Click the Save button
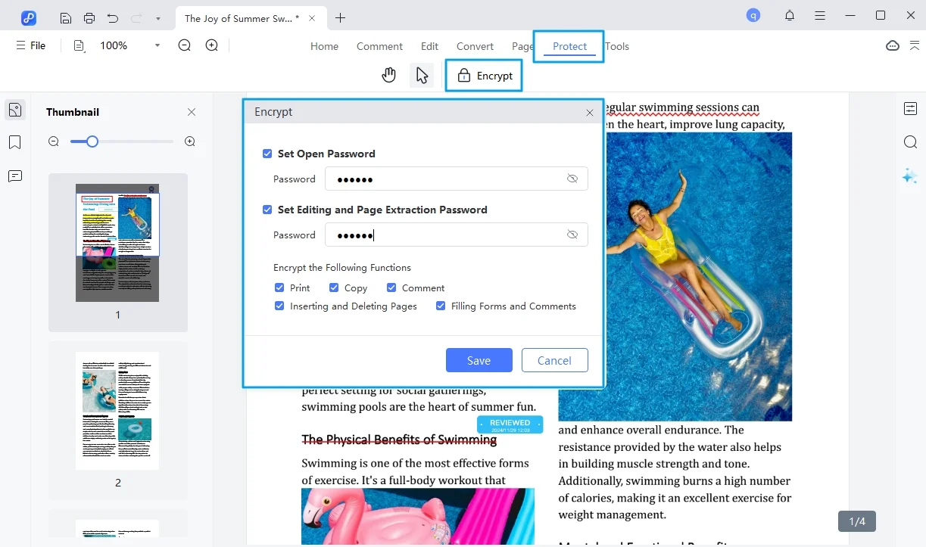This screenshot has height=547, width=926. click(479, 360)
